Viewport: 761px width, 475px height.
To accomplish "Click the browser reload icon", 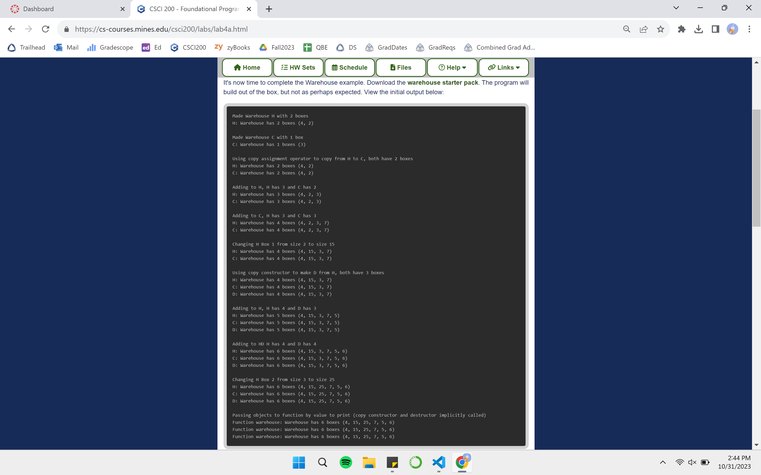I will tap(46, 29).
